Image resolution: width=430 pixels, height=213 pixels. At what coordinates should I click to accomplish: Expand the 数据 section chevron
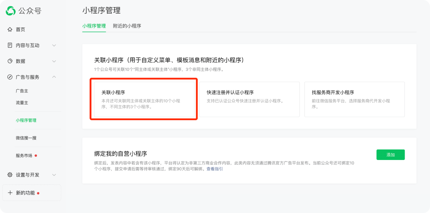(x=54, y=61)
